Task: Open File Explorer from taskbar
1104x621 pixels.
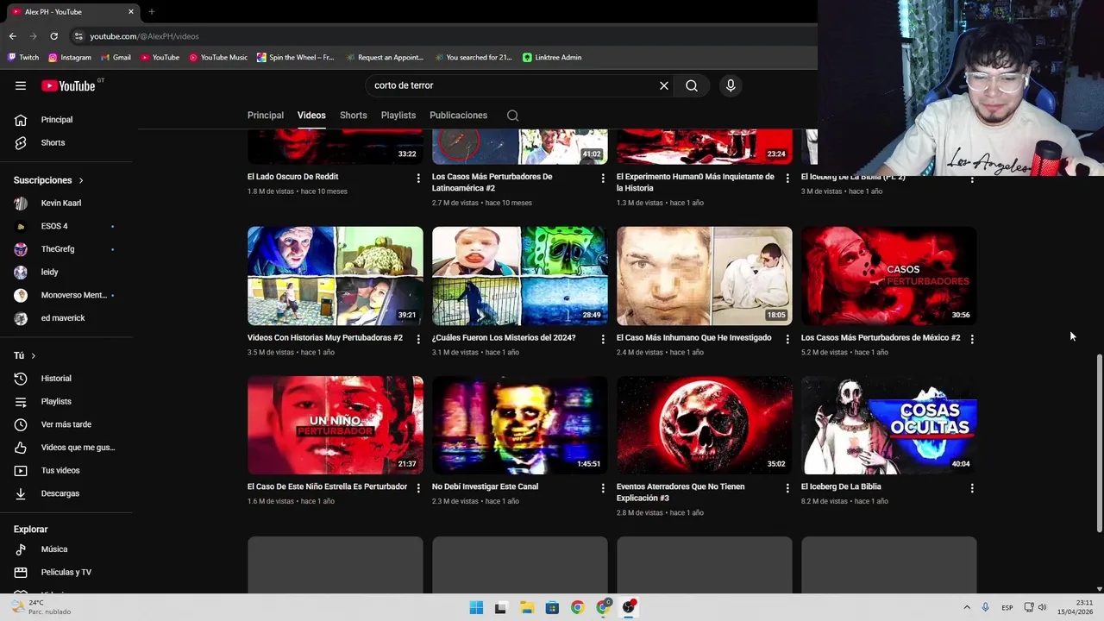Action: click(x=527, y=607)
